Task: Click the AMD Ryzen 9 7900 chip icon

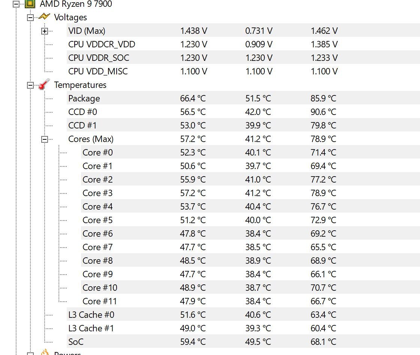Action: (x=30, y=4)
